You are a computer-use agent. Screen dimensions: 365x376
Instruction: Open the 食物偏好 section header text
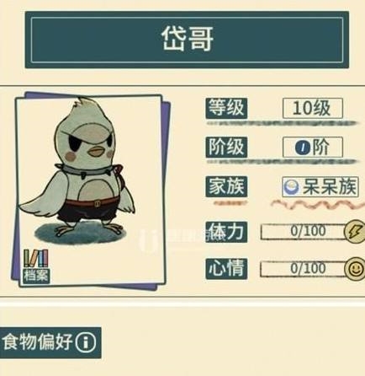click(x=38, y=342)
